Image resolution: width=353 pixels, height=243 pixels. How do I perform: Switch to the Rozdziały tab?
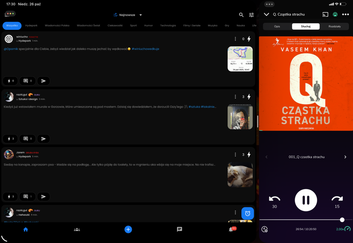point(334,26)
